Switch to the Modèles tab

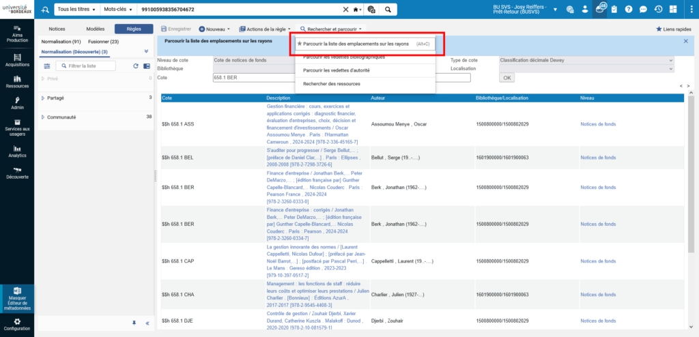point(96,29)
